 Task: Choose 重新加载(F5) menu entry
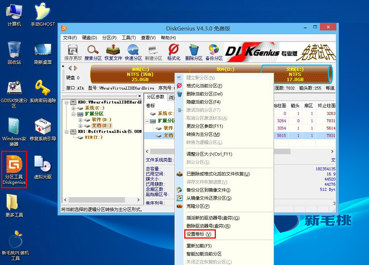coord(224,246)
